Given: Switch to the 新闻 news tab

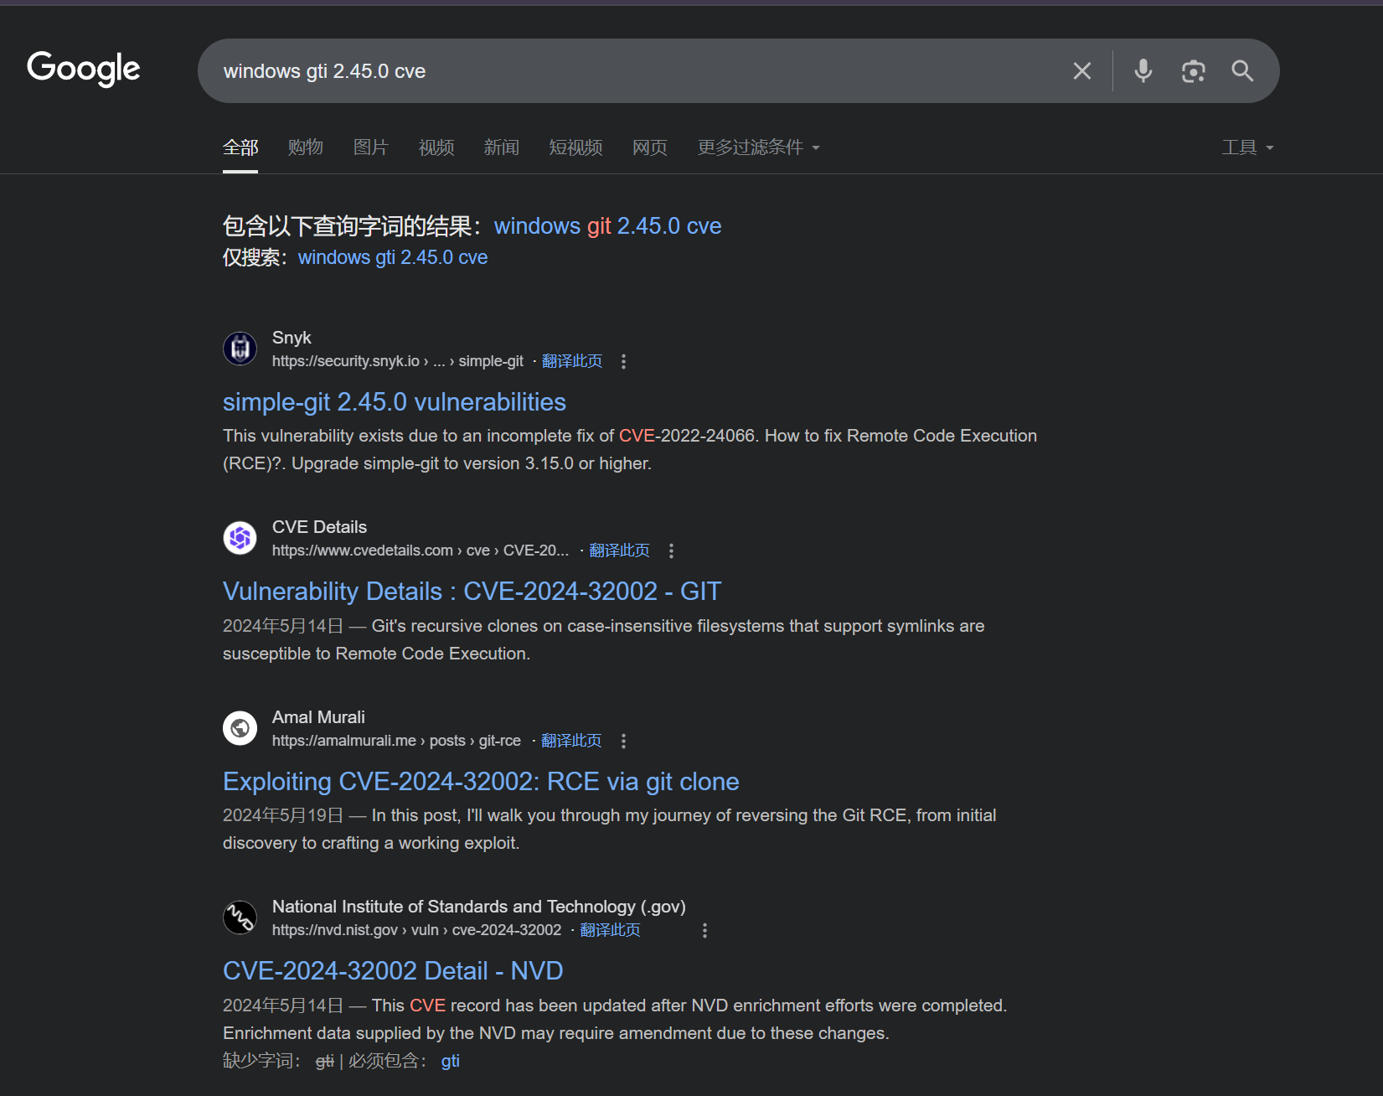Looking at the screenshot, I should point(501,147).
